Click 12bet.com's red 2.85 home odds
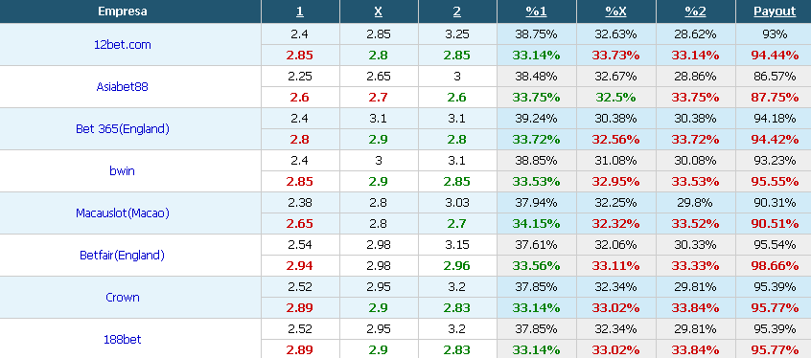The height and width of the screenshot is (358, 811). 300,56
